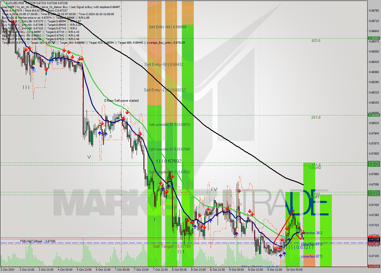Select the 'Sell Entry -23.6 | 0.68257' label
The image size is (381, 273).
165,90
